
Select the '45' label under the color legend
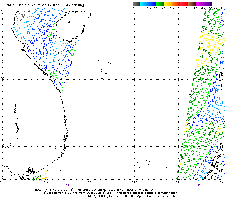coord(203,8)
